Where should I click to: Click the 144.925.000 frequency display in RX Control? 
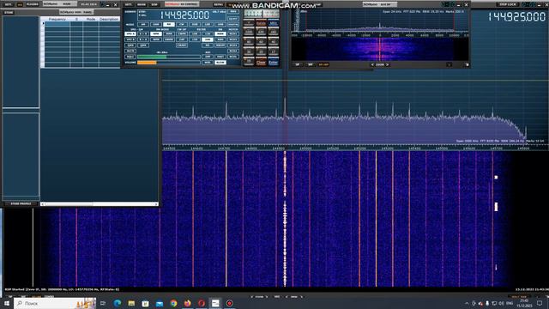(x=185, y=15)
